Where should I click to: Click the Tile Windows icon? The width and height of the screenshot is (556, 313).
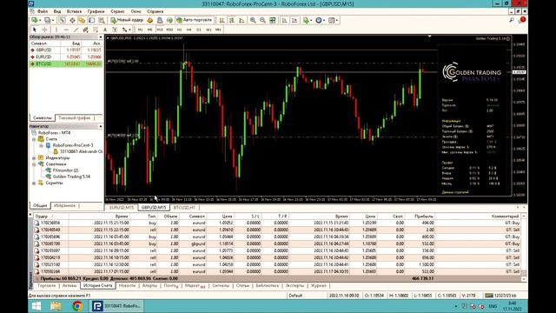click(x=272, y=20)
